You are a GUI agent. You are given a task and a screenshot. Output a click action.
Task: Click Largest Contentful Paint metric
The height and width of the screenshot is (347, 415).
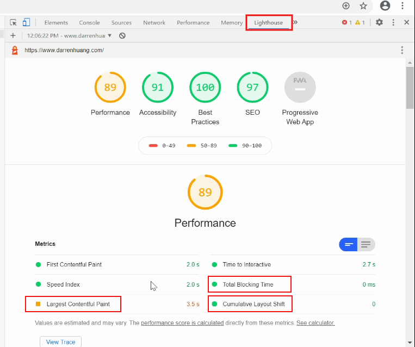[117, 304]
